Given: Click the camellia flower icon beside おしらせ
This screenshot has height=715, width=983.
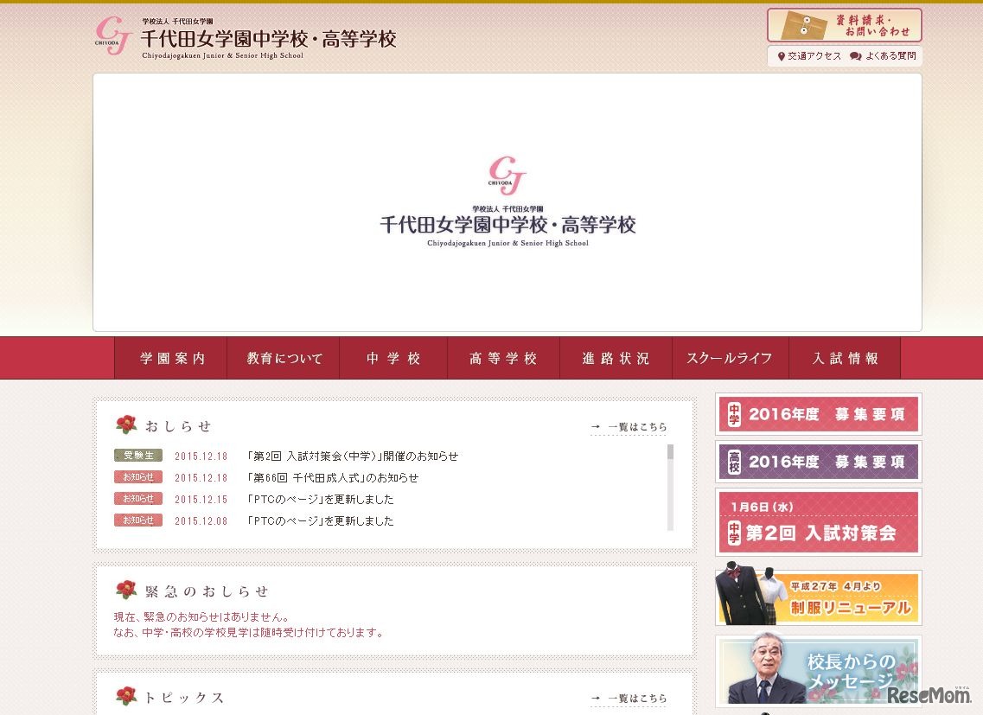Looking at the screenshot, I should tap(125, 423).
